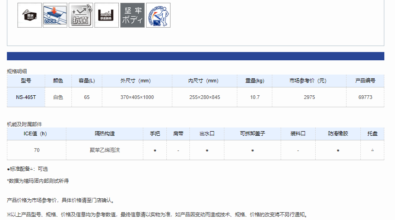Click the 抗菌 antibacterial feature icon

point(81,15)
